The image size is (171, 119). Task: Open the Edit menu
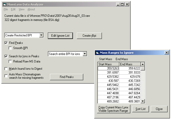coord(13,9)
